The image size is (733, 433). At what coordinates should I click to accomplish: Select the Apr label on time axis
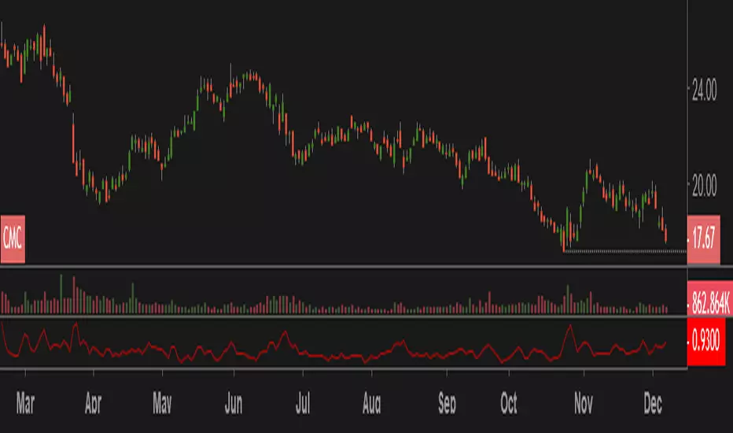tap(93, 402)
